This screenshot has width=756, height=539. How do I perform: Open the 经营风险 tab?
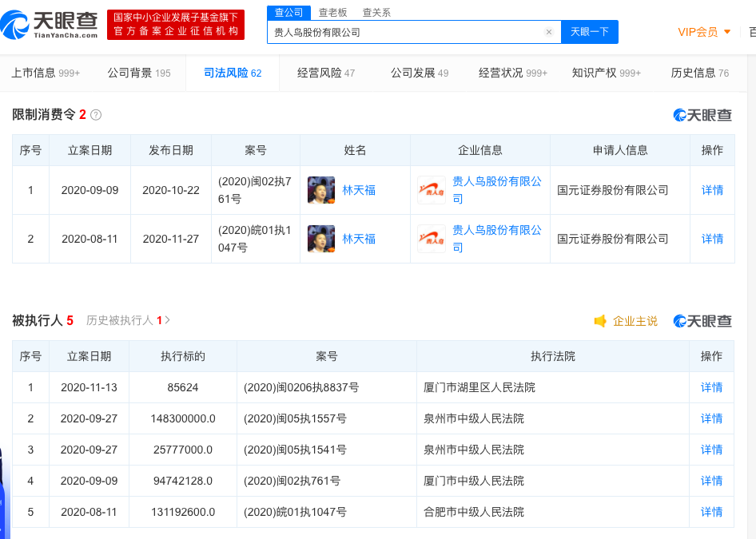point(326,73)
